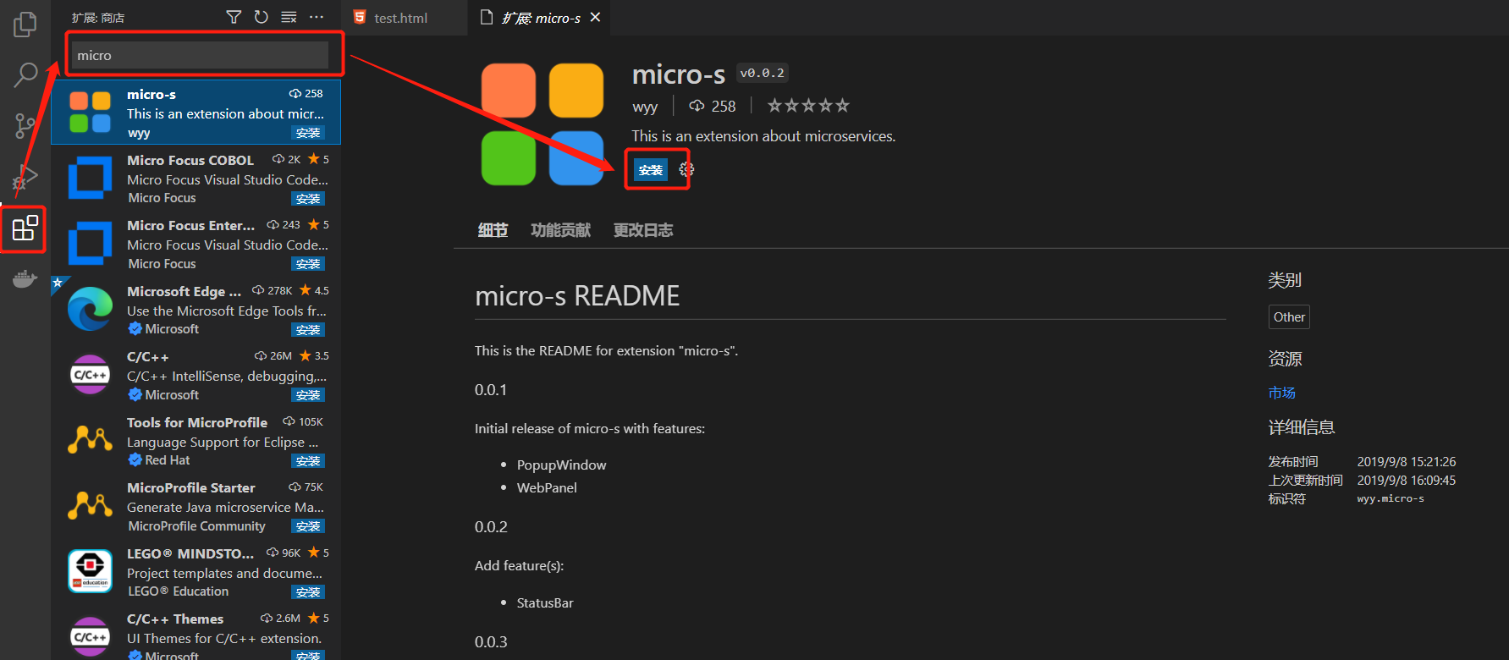The height and width of the screenshot is (660, 1509).
Task: Click the Other category tag
Action: tap(1289, 317)
